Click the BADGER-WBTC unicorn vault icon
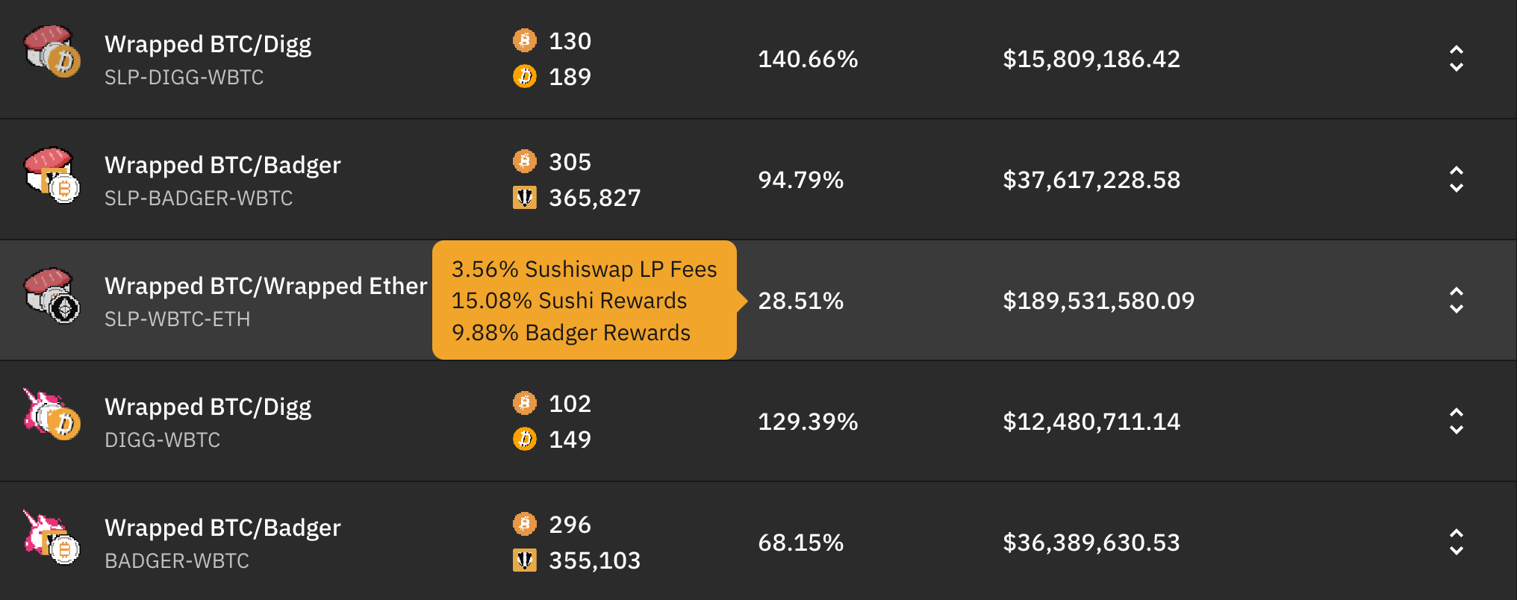 click(52, 537)
